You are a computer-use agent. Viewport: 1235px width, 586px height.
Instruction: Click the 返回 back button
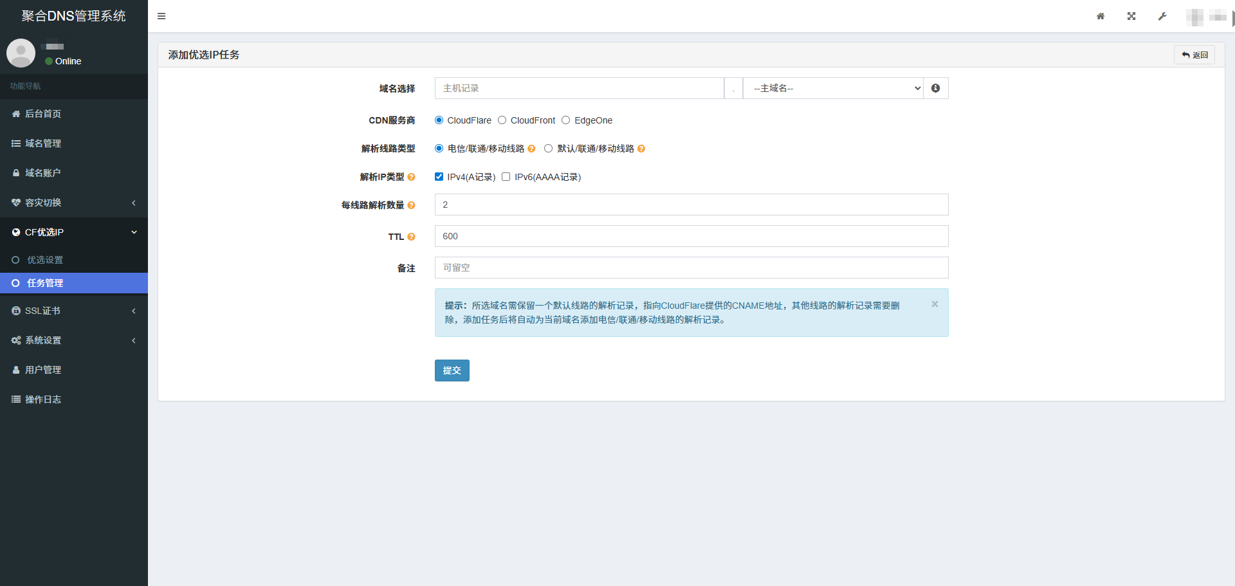(1194, 55)
